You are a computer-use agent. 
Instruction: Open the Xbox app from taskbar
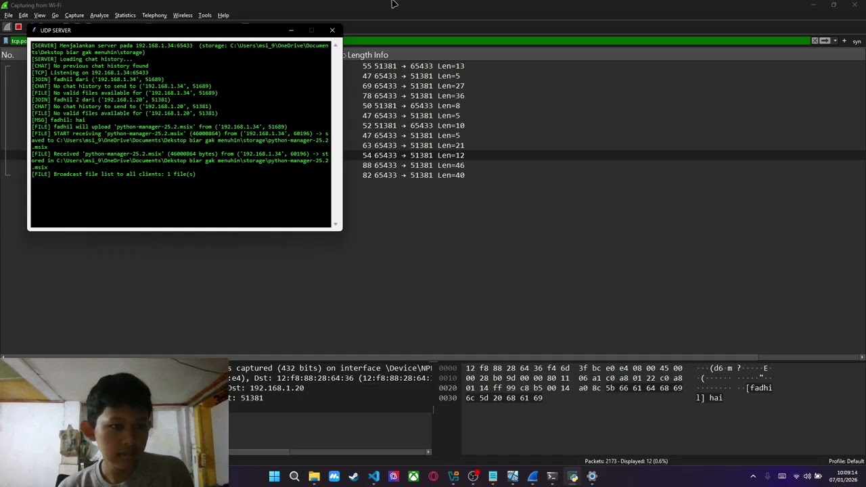pyautogui.click(x=413, y=476)
